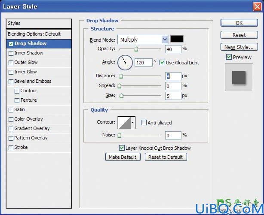Image resolution: width=264 pixels, height=215 pixels.
Task: Select the Styles list entry
Action: (39, 23)
